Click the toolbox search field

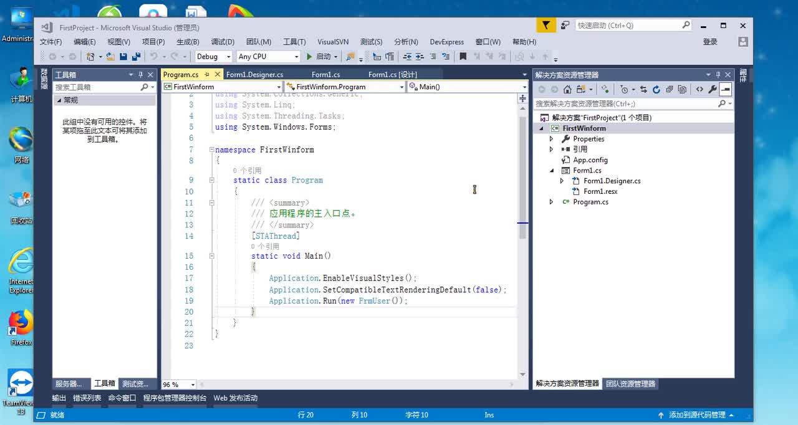pyautogui.click(x=103, y=87)
